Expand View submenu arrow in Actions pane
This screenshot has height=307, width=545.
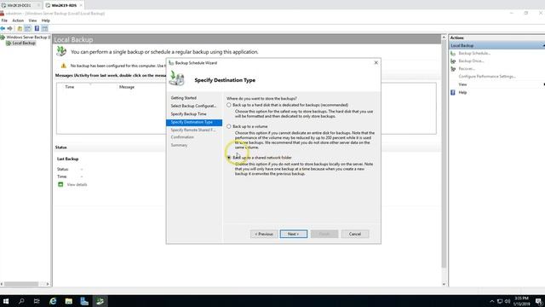(543, 84)
